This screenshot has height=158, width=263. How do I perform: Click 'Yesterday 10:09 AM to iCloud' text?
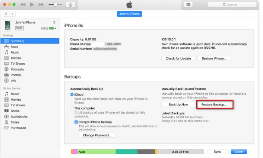coord(182,117)
